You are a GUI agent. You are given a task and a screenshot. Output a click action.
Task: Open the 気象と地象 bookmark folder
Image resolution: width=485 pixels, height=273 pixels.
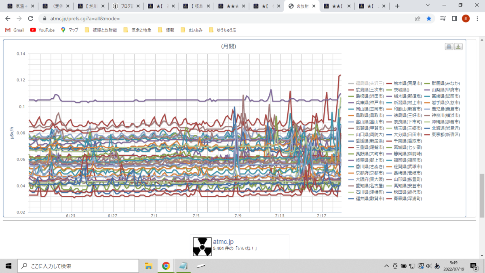click(137, 30)
